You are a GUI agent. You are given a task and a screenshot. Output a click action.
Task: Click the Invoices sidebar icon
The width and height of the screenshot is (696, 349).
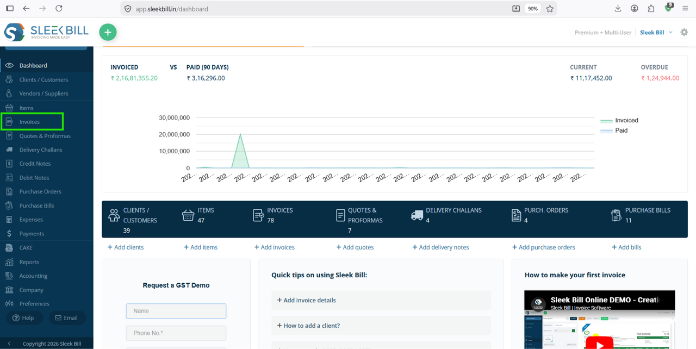9,122
